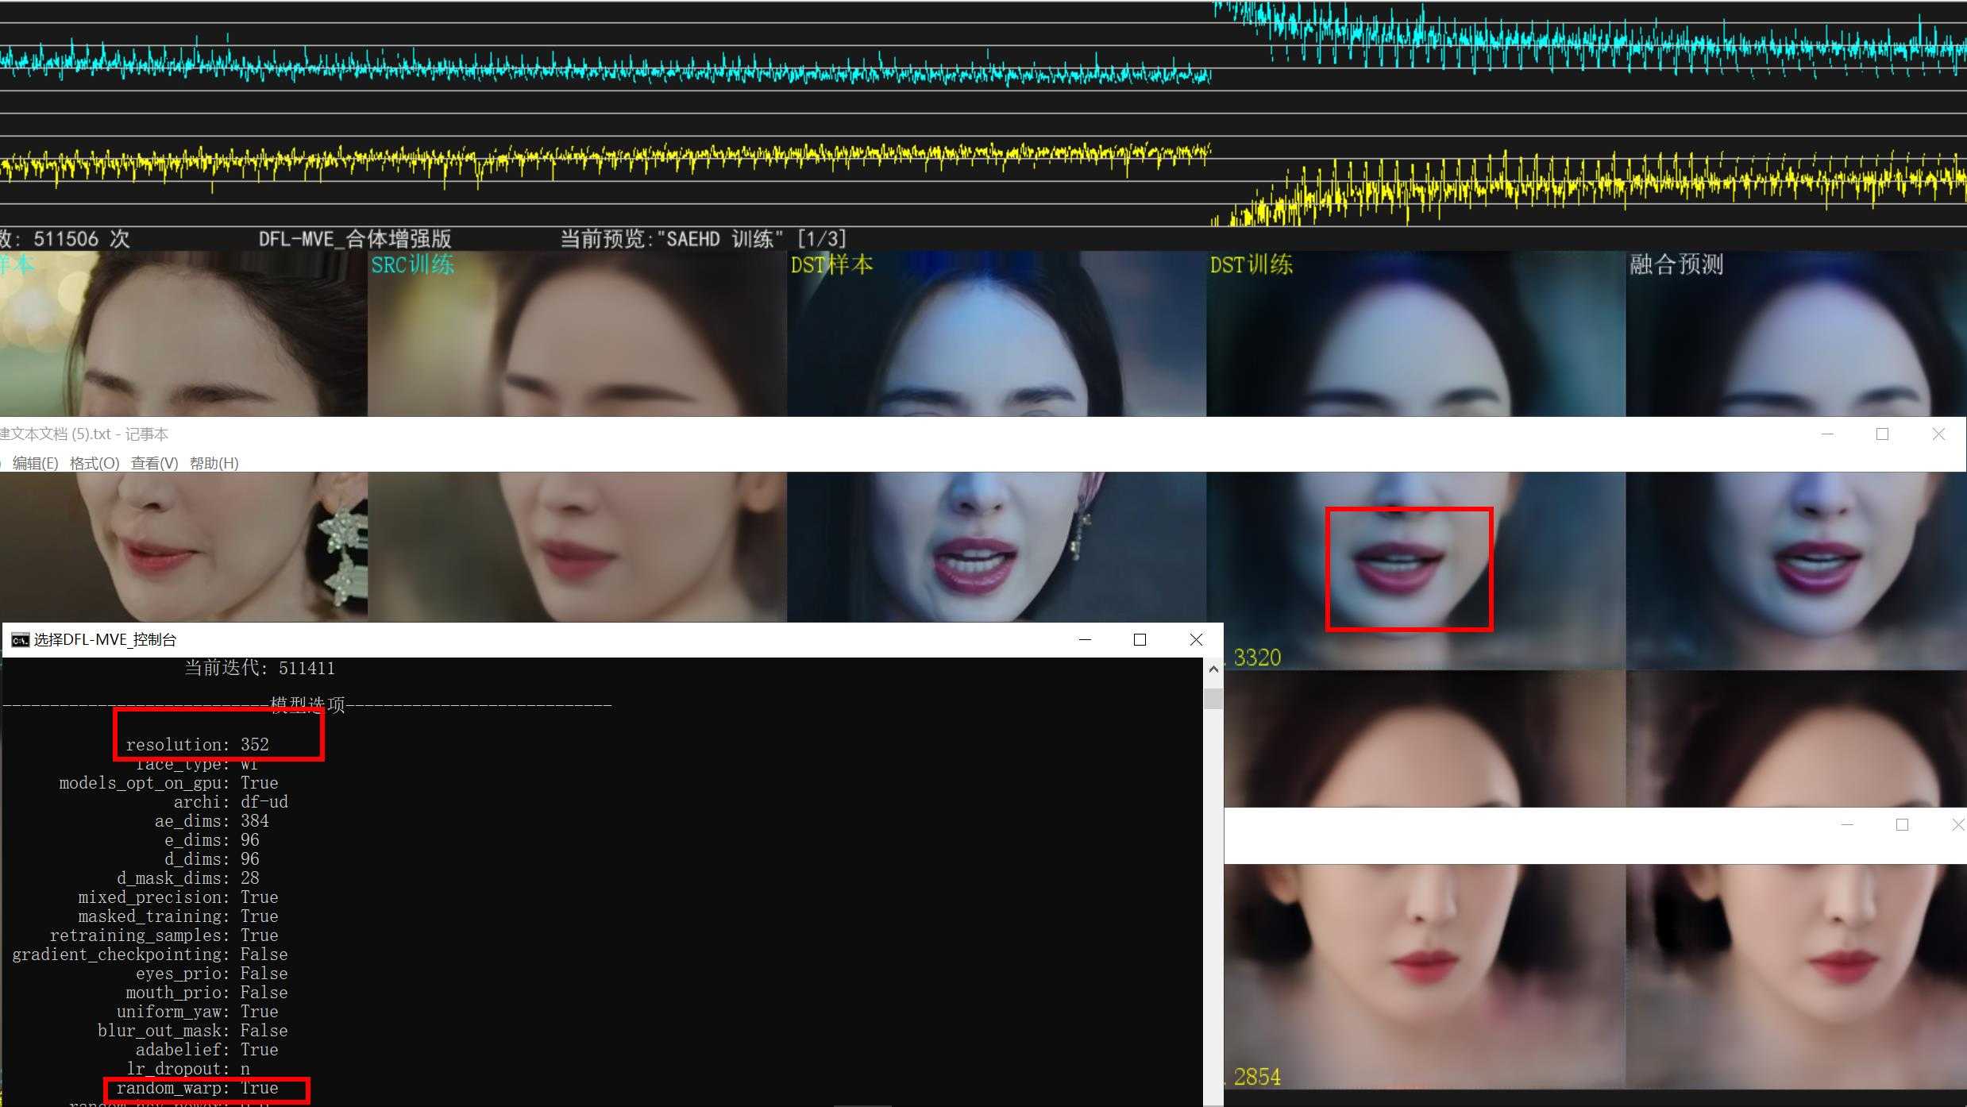Close the Notepad window

click(x=1938, y=434)
